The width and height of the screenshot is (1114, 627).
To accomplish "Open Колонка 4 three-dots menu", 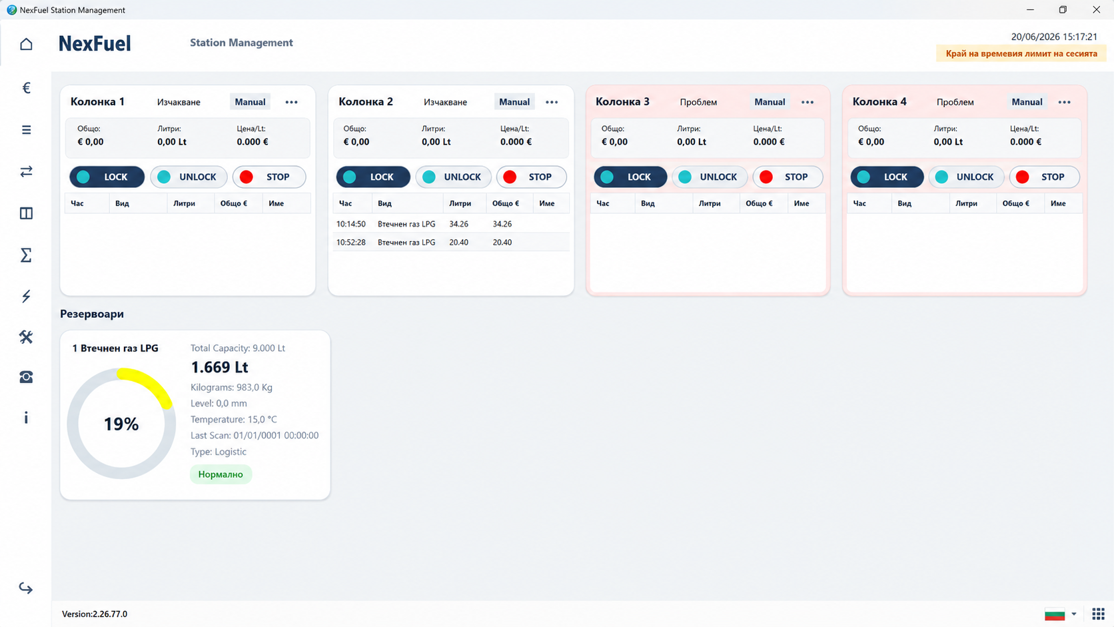I will 1064,102.
